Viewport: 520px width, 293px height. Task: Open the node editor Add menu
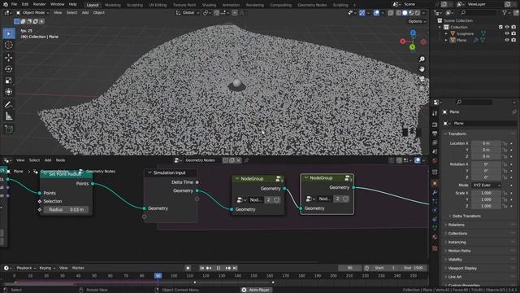click(x=48, y=160)
